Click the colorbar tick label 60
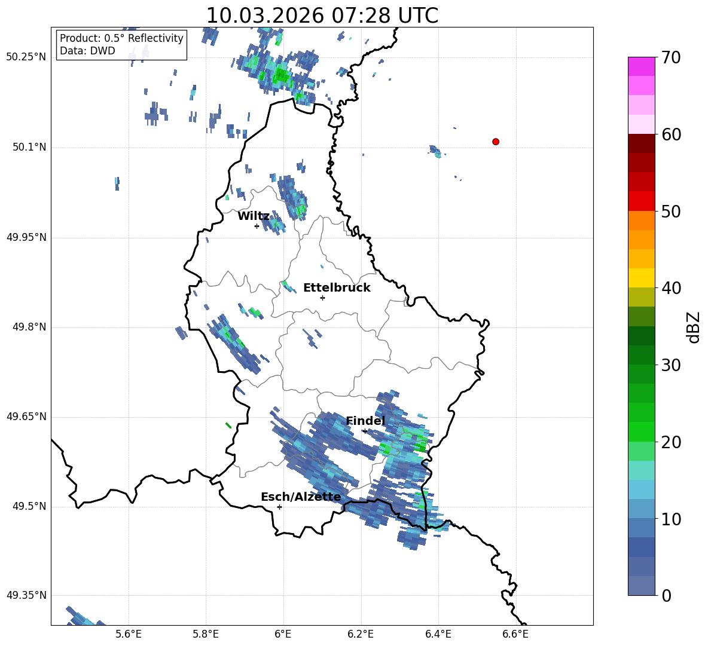Image resolution: width=708 pixels, height=646 pixels. pyautogui.click(x=671, y=134)
